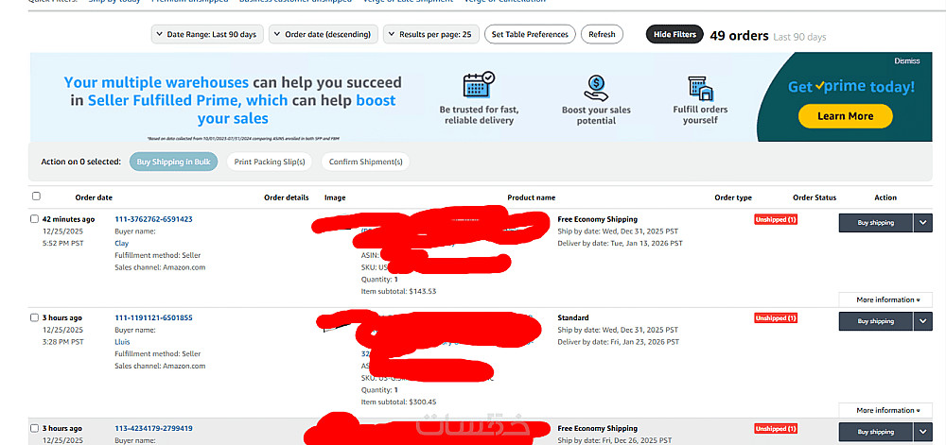The height and width of the screenshot is (445, 946).
Task: Open order 111-1191121-6501855
Action: 154,318
